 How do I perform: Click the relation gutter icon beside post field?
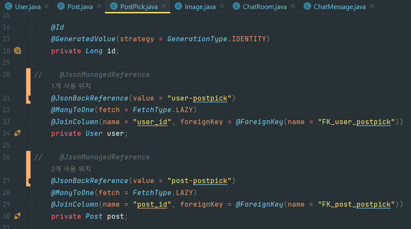17,216
